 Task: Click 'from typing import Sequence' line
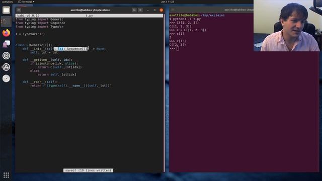[x=40, y=23]
